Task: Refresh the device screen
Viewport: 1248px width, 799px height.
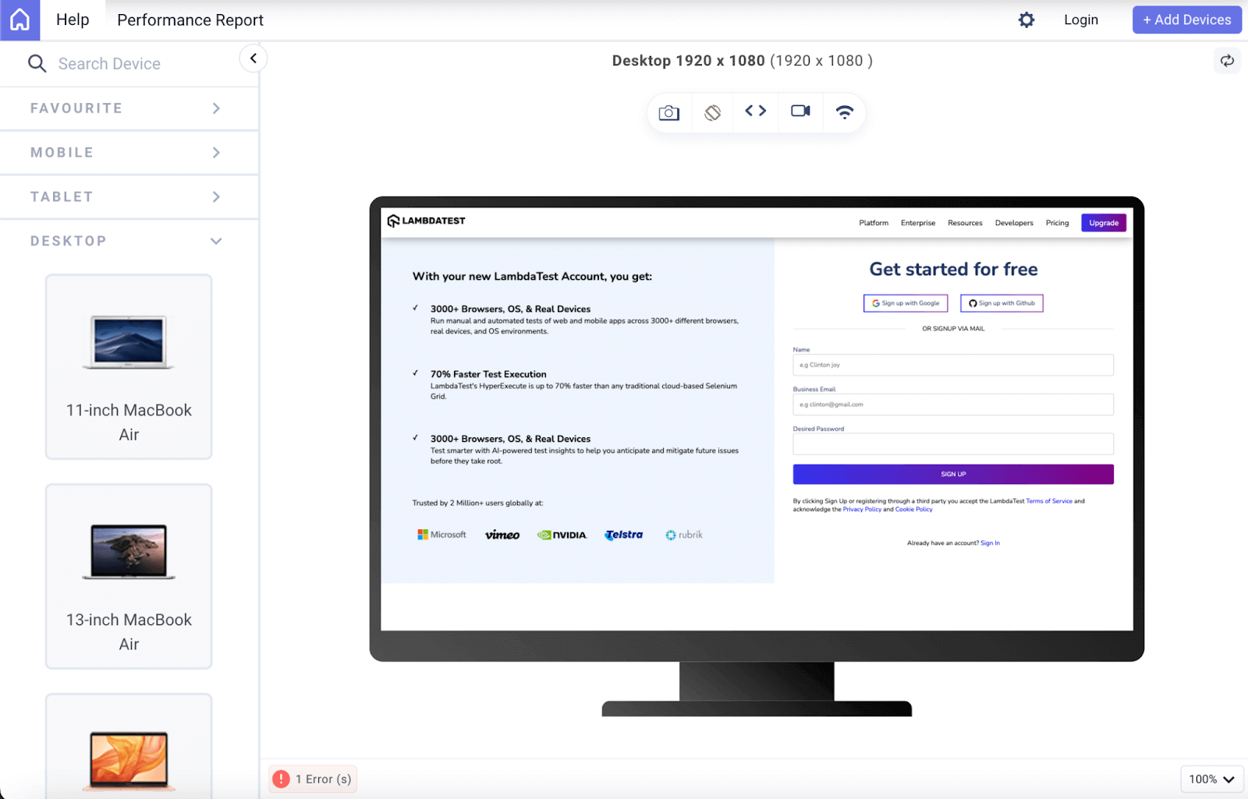Action: tap(1226, 60)
